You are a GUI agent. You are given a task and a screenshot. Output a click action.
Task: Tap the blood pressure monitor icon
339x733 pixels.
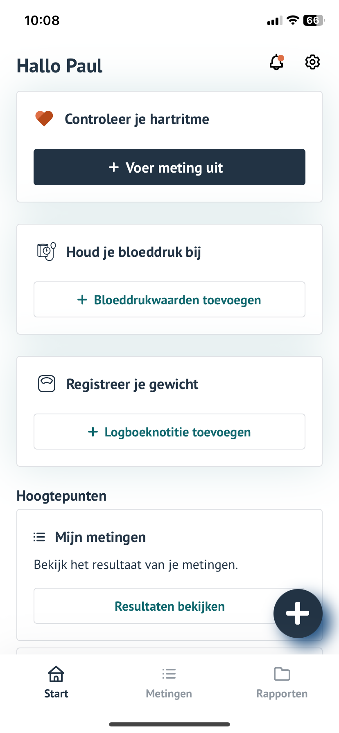46,252
